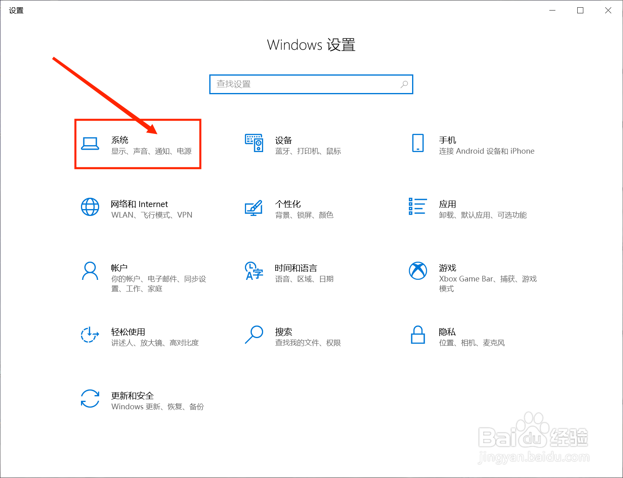This screenshot has width=623, height=478.
Task: Click description 背景、锁屏、颜色
Action: (x=304, y=215)
